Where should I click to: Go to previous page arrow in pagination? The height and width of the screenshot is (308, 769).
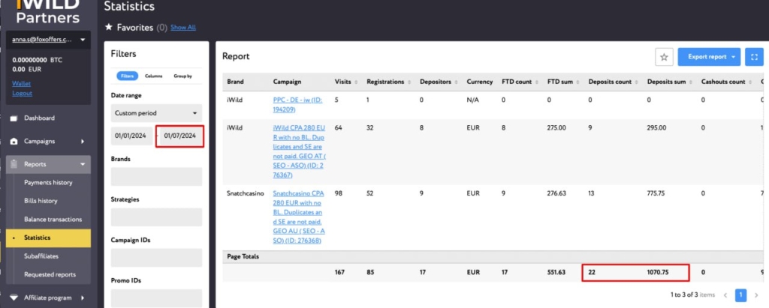tap(725, 295)
